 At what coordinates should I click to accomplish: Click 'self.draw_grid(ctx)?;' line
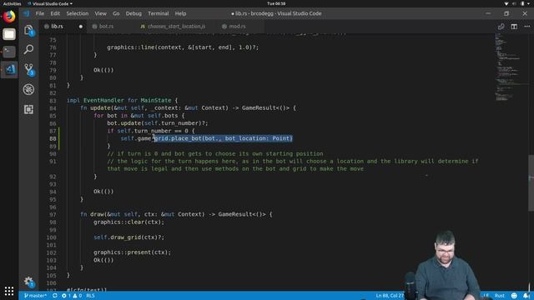coord(128,237)
